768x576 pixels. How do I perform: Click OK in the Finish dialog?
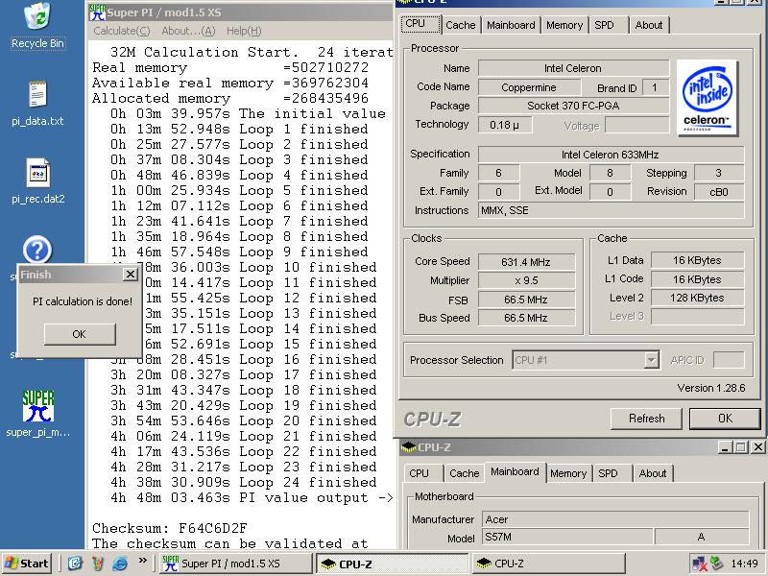pyautogui.click(x=80, y=334)
